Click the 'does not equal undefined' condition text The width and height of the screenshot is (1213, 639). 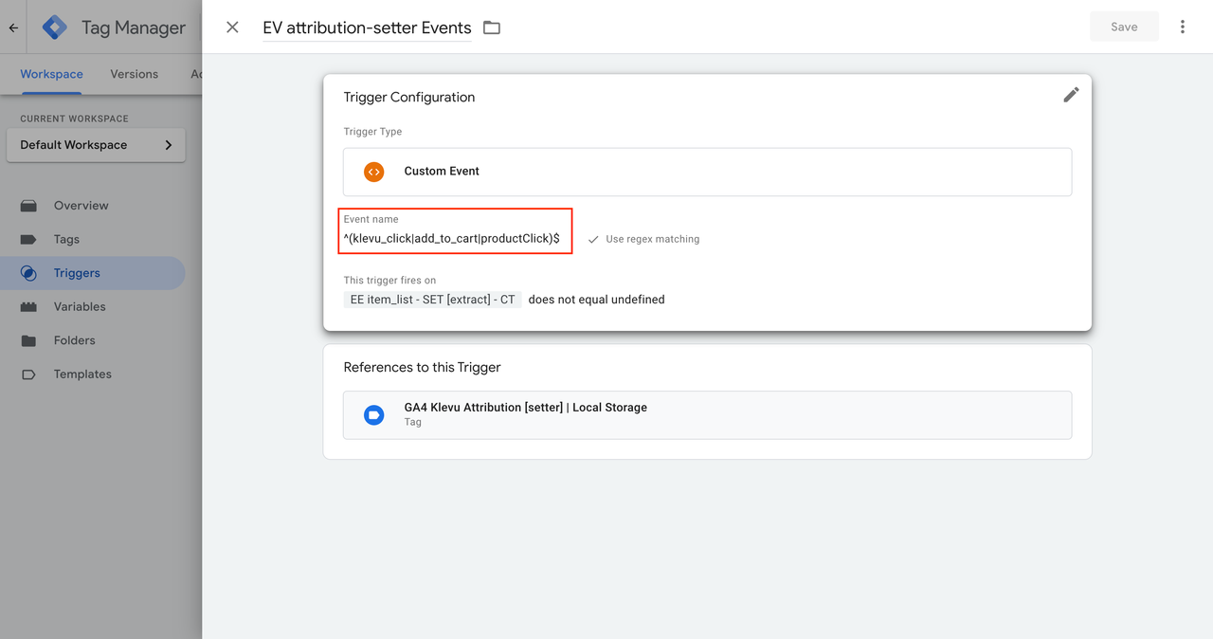596,300
